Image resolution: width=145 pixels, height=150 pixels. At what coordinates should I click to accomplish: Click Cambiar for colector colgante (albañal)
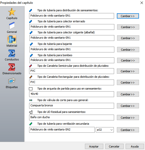coord(128,38)
